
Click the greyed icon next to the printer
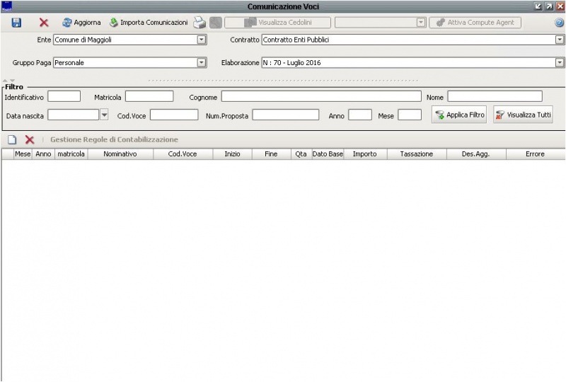point(216,23)
